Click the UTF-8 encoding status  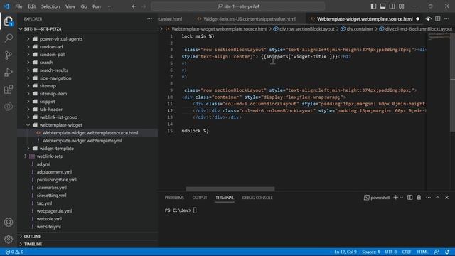[390, 252]
